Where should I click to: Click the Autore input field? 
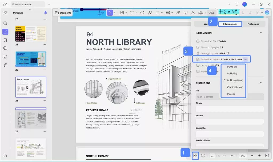230,122
